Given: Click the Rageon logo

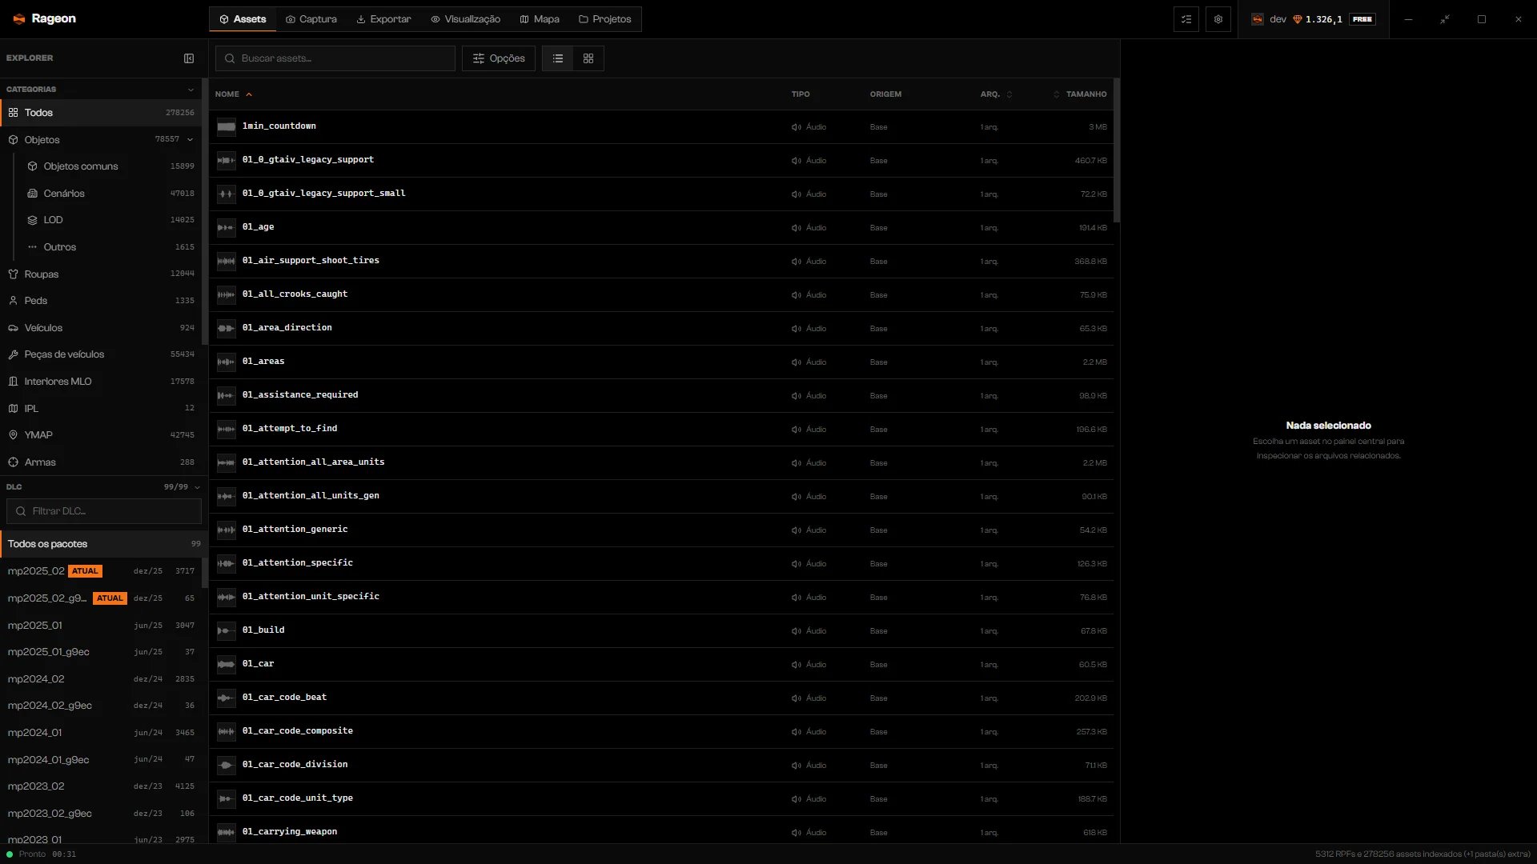Looking at the screenshot, I should point(44,18).
